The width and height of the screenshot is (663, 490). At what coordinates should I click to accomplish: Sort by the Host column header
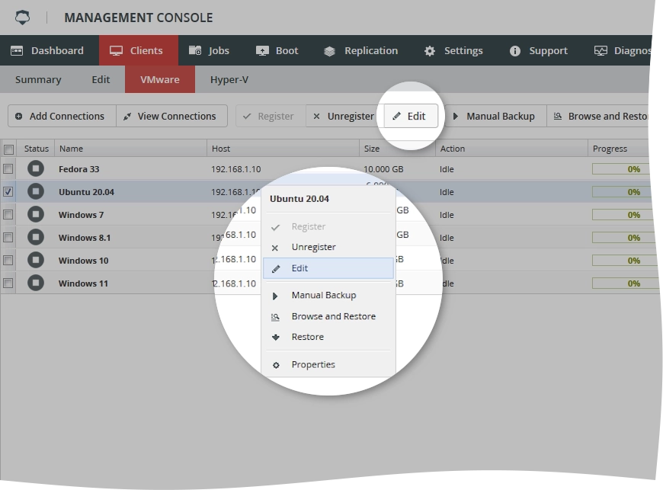[x=283, y=149]
